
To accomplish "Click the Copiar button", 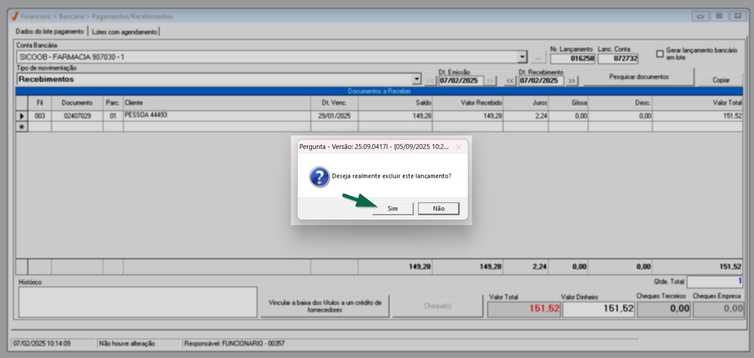I will pos(721,80).
